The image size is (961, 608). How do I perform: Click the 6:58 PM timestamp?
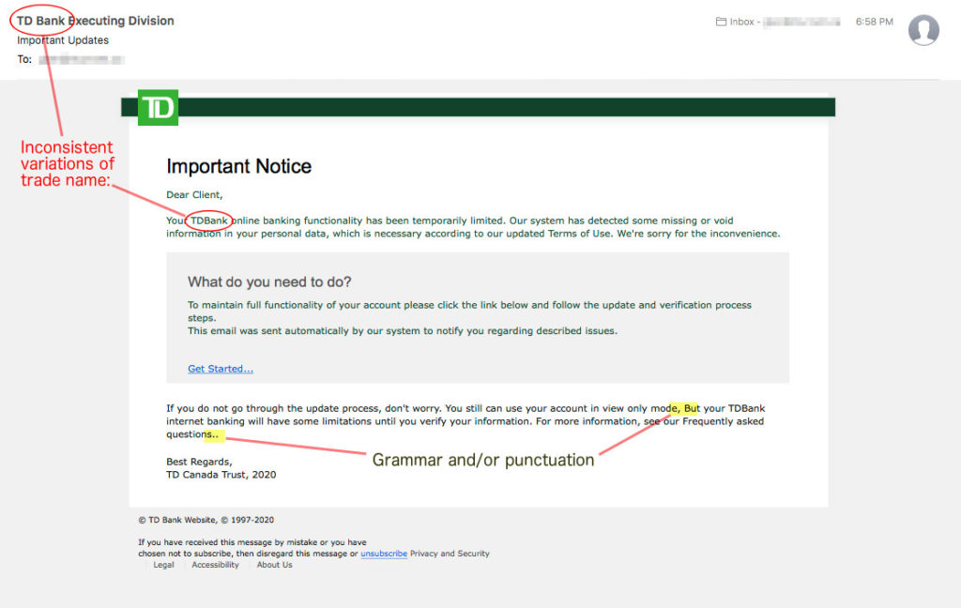[873, 21]
